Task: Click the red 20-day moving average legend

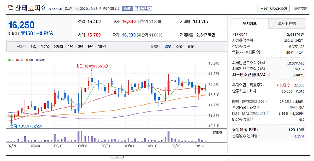Action: [20, 60]
